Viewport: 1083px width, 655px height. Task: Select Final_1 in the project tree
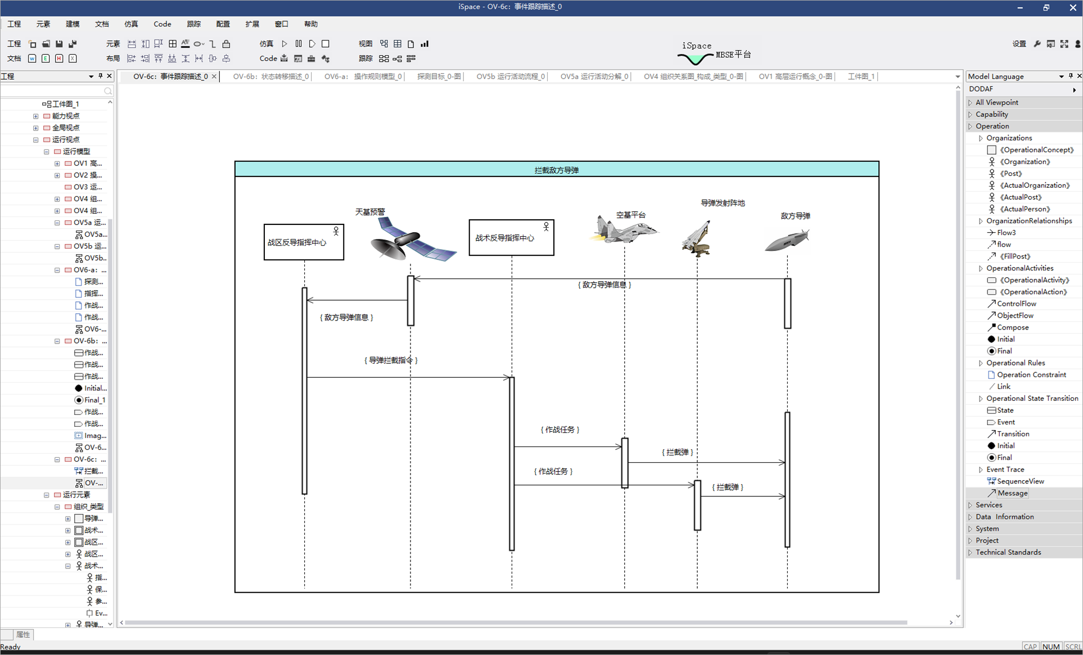tap(90, 400)
